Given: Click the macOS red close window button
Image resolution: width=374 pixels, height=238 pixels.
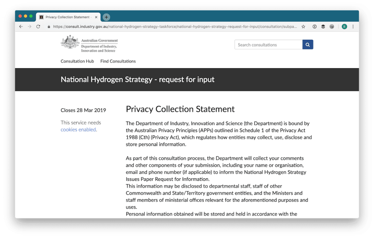Looking at the screenshot, I should coord(20,16).
